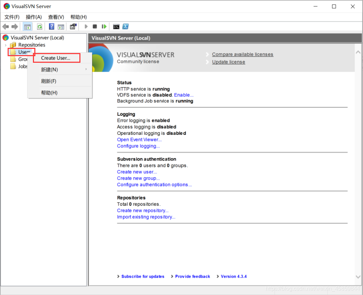Maximize the VisualSVN Server window

tap(334, 7)
